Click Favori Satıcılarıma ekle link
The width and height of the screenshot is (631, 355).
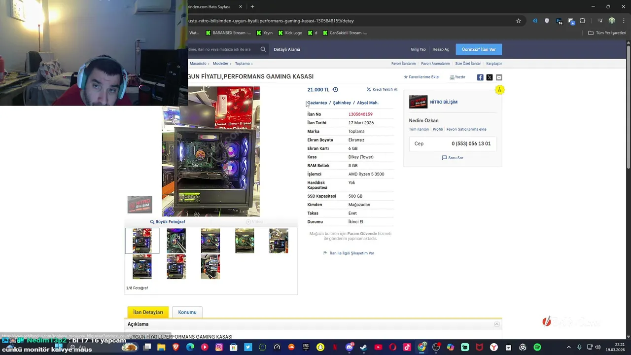click(466, 129)
